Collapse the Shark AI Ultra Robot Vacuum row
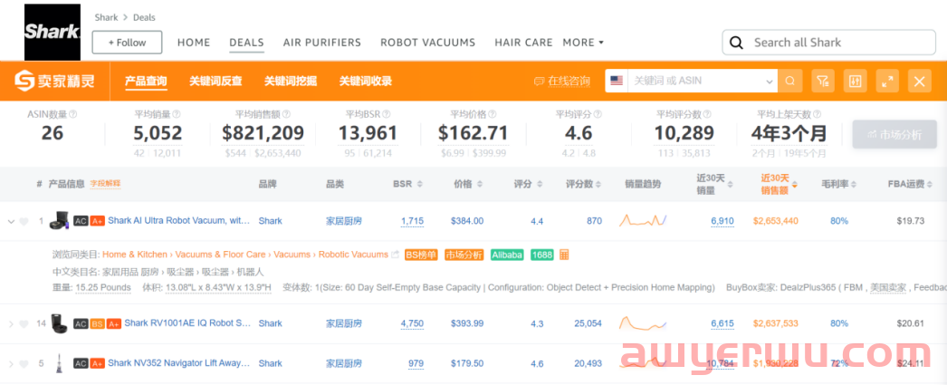The height and width of the screenshot is (385, 947). 10,221
